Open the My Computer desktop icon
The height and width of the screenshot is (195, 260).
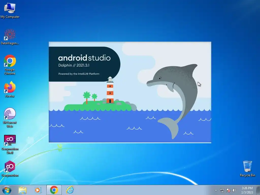pos(10,10)
